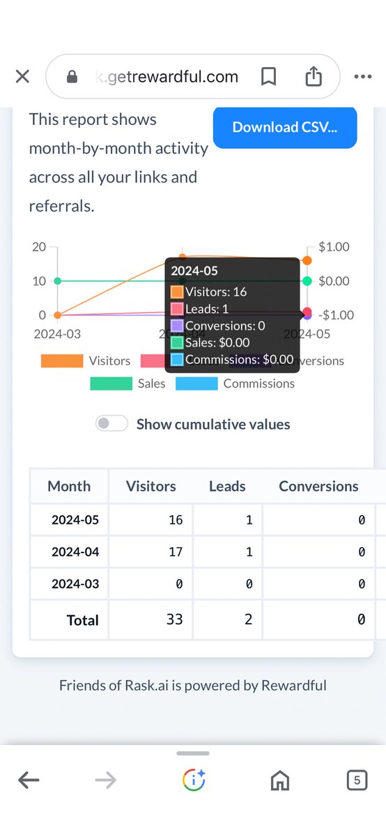Toggle the Commissions legend blue swatch
Viewport: 386px width, 838px height.
(196, 383)
